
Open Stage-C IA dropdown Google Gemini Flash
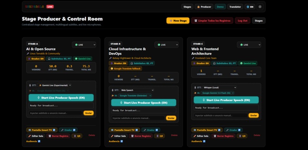[217, 93]
